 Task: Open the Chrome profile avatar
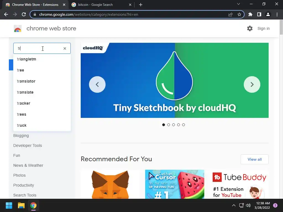268,14
